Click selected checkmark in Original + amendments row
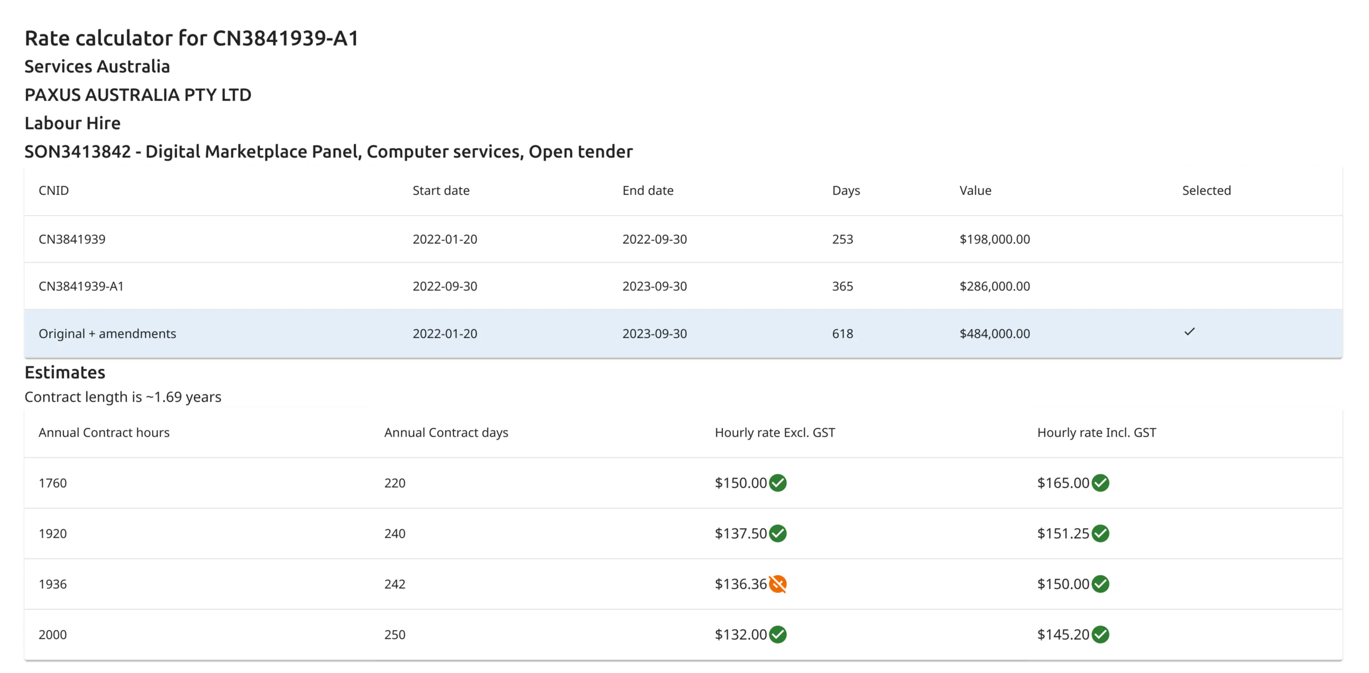Viewport: 1369px width, 673px height. pos(1190,332)
